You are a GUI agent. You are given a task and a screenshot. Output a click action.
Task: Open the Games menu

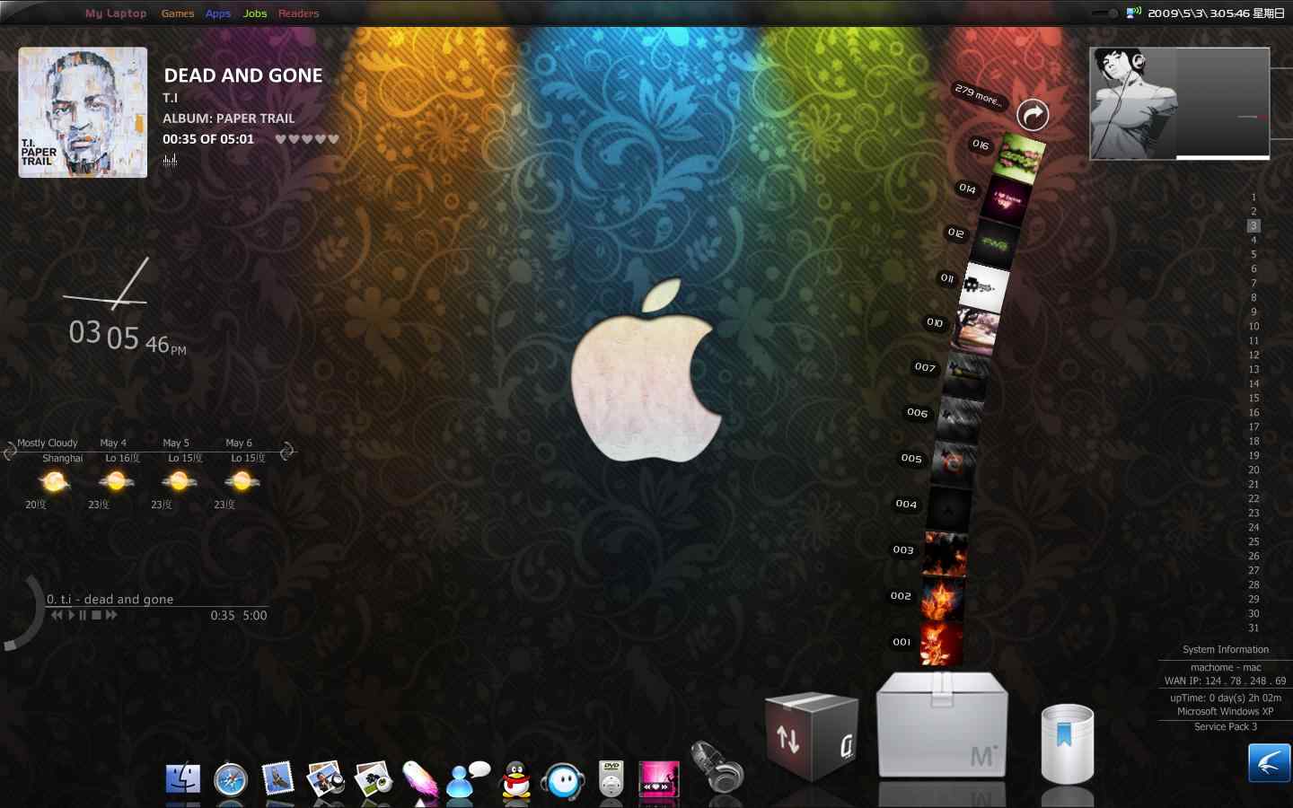pyautogui.click(x=178, y=13)
